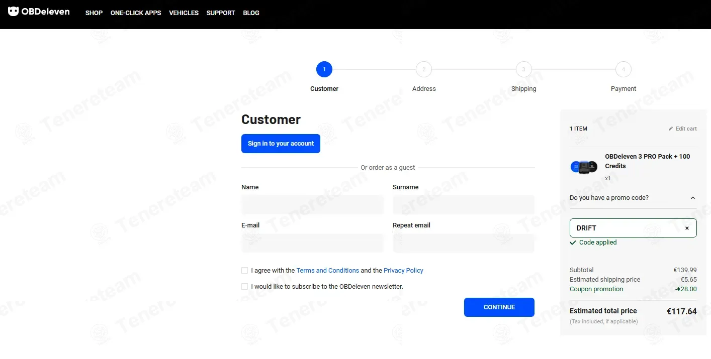The image size is (711, 359).
Task: Open the product thumbnail image
Action: [x=584, y=167]
